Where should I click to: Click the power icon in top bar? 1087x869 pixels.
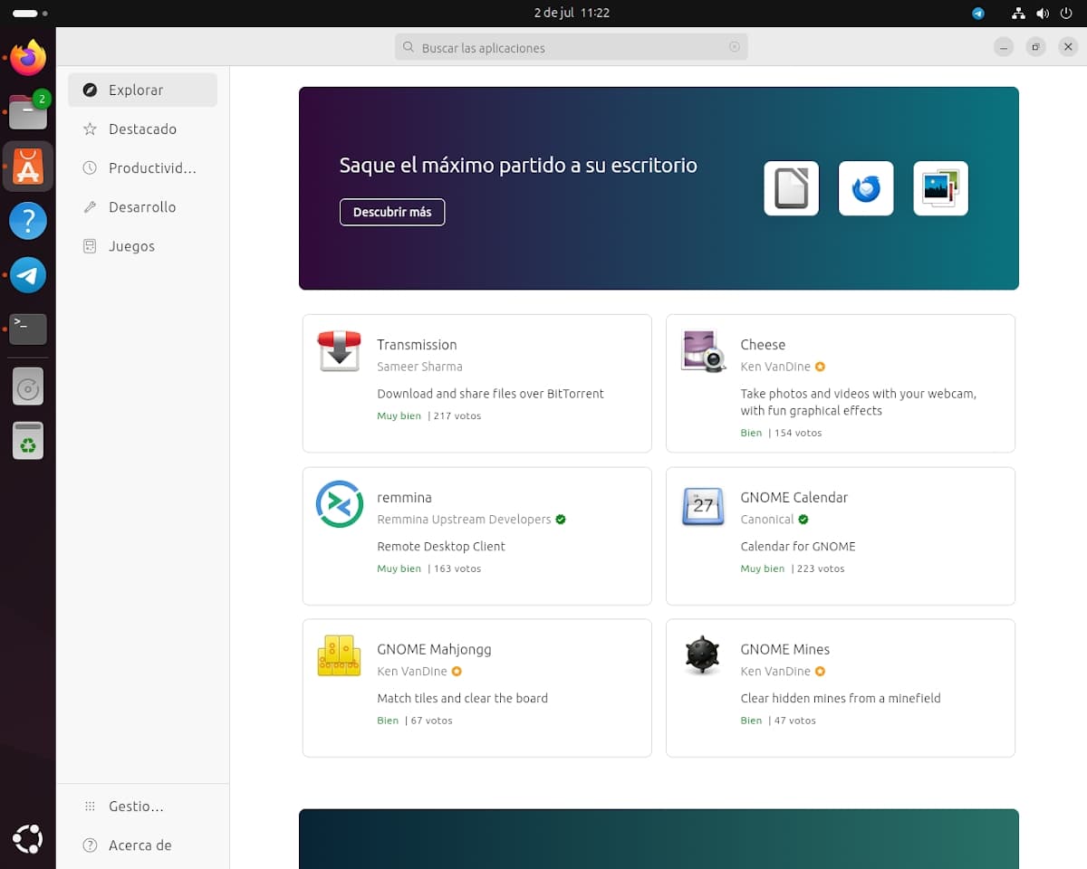pyautogui.click(x=1066, y=14)
